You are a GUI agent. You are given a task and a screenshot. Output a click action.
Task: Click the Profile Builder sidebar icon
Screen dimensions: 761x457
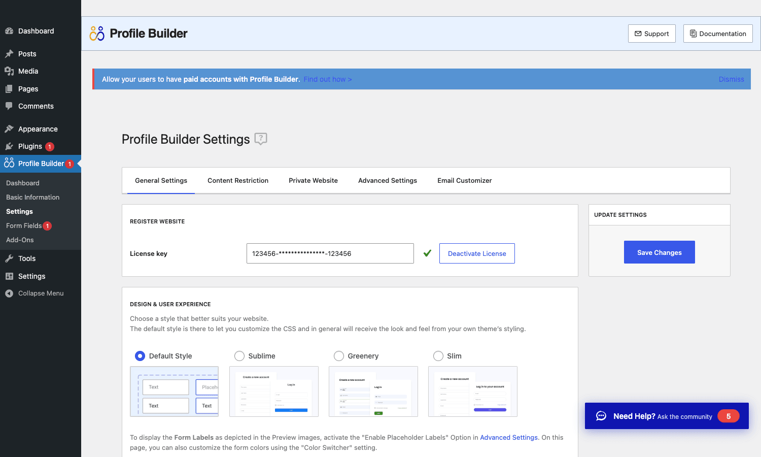[x=9, y=163]
